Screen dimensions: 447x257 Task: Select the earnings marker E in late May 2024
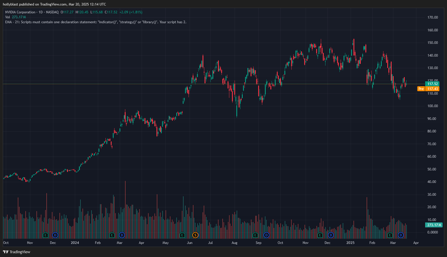click(x=182, y=235)
